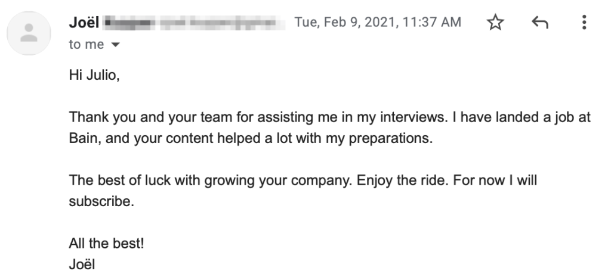The image size is (611, 277).
Task: Click the 'Joël' signature at the bottom
Action: [82, 264]
